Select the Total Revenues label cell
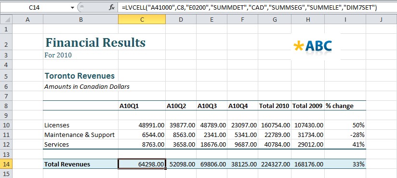The image size is (397, 178). [x=80, y=164]
